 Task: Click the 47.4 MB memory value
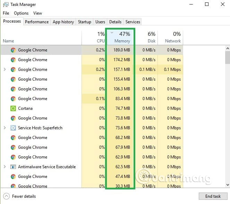click(123, 177)
